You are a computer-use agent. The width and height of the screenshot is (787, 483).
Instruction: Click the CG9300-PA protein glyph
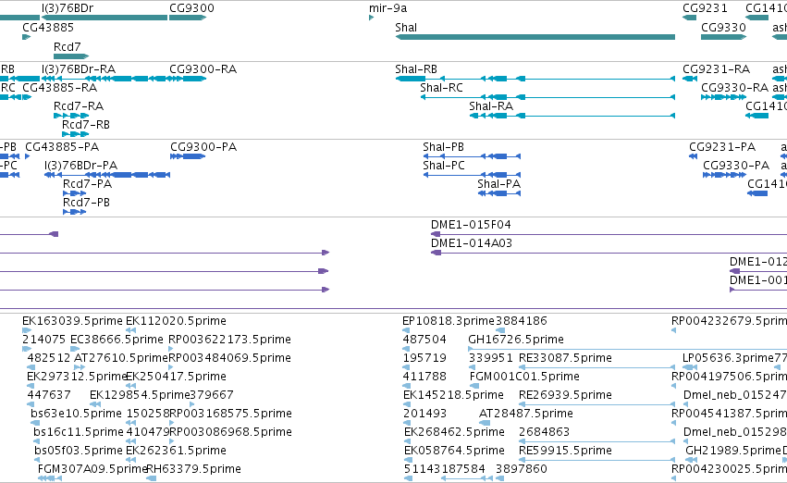(188, 156)
